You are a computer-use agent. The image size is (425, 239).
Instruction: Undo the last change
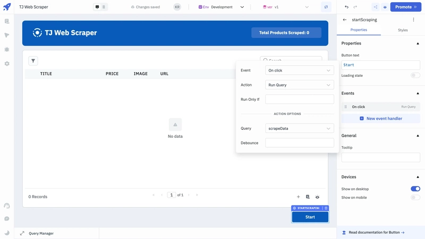point(347,7)
